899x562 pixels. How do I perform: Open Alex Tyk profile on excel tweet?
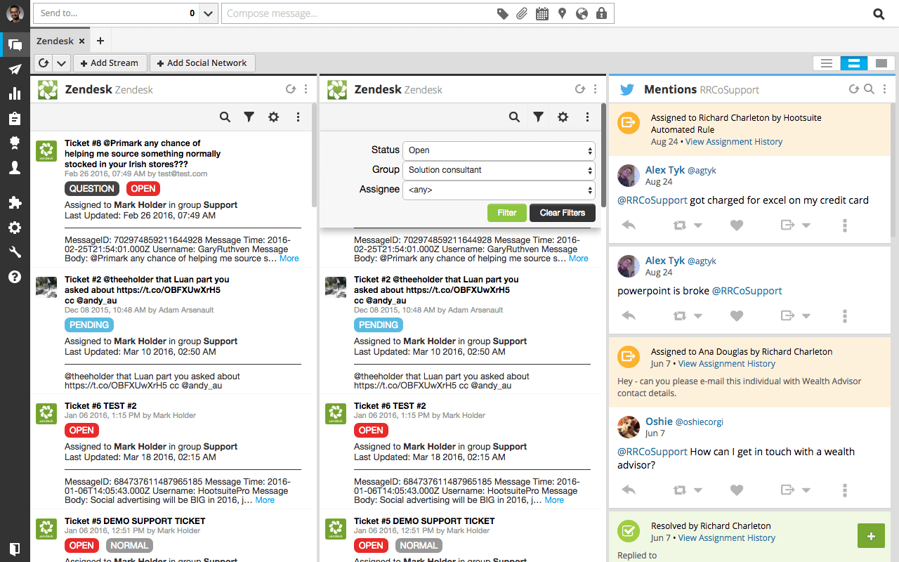coord(665,169)
